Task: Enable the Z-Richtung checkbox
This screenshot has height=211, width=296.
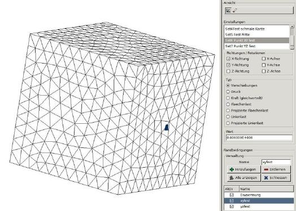Action: point(228,71)
